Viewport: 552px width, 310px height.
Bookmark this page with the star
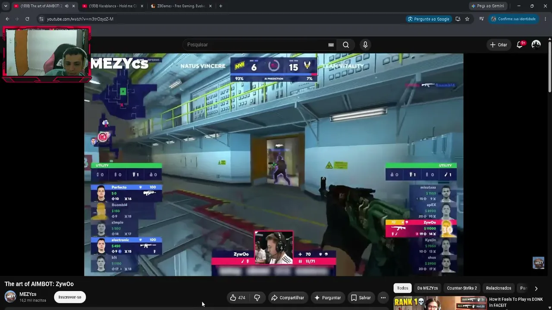click(467, 19)
